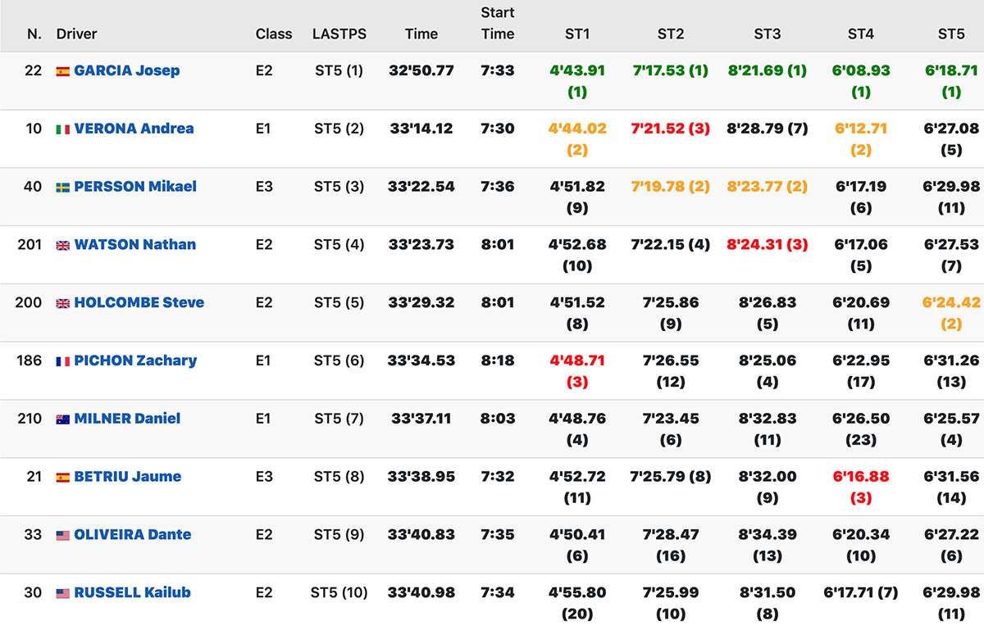Click rider number 186

30,361
